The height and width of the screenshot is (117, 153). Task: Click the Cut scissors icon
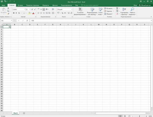click(8, 8)
